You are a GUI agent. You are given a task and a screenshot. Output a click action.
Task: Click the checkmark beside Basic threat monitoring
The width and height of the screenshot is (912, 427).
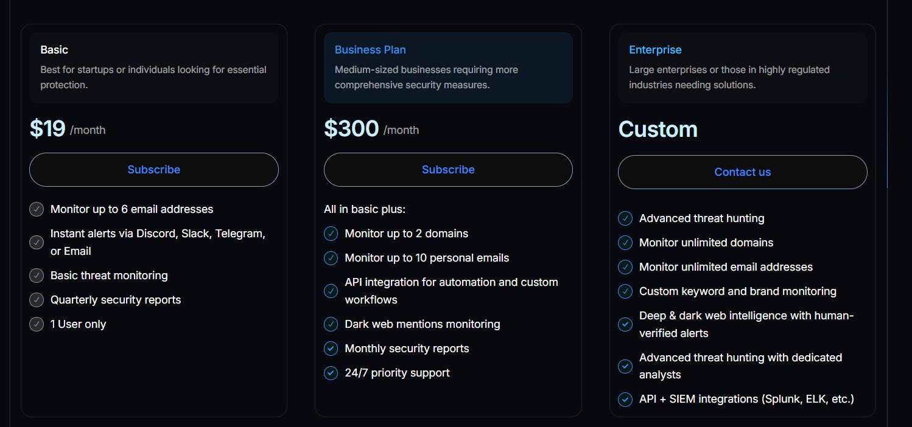pos(36,275)
